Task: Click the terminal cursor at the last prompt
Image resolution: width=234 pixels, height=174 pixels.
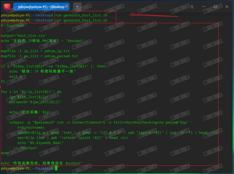Action: 56,168
